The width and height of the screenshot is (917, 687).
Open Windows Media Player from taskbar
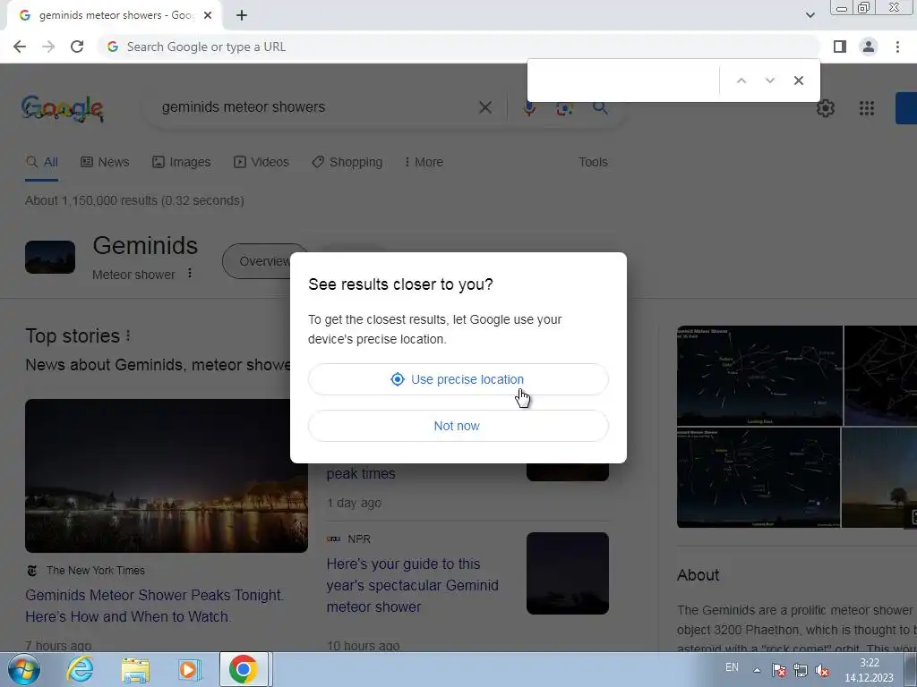click(190, 669)
